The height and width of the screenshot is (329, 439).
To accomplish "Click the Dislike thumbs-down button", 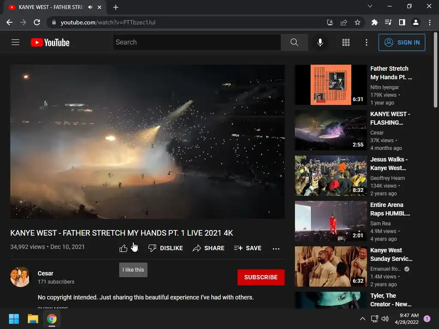I will coord(165,248).
